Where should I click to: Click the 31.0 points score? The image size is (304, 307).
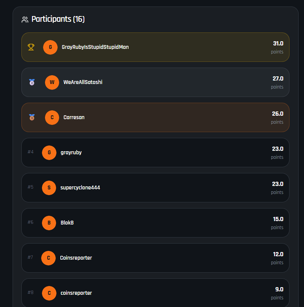(278, 44)
